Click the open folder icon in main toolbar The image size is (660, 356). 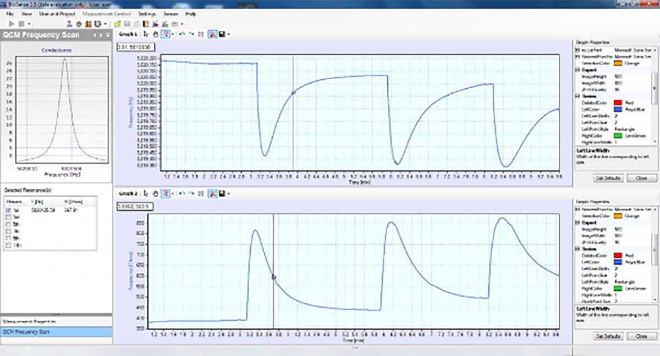[x=117, y=24]
